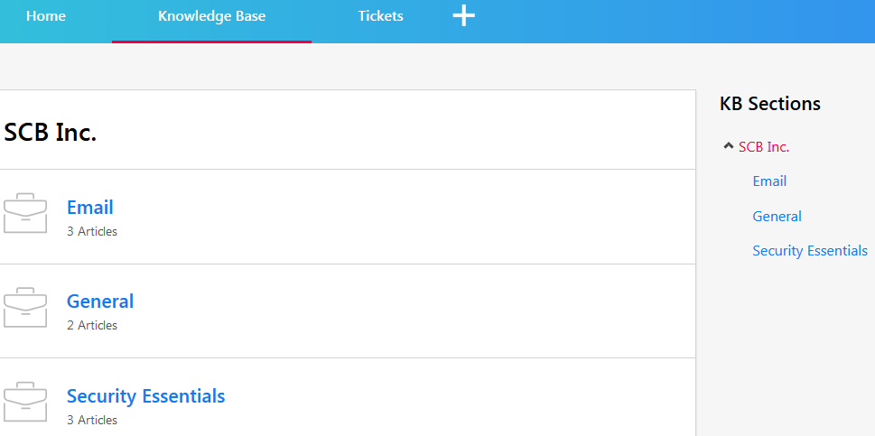Click the SCB Inc. page heading
875x436 pixels.
(51, 133)
